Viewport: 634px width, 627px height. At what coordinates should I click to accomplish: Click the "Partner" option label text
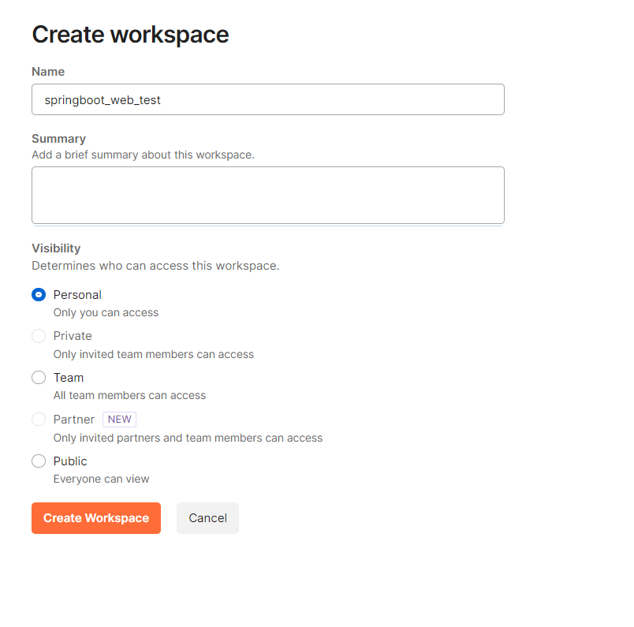(74, 420)
